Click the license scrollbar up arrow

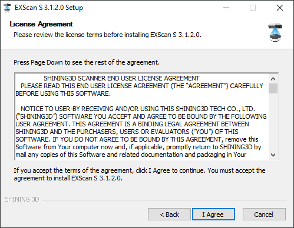click(x=273, y=79)
